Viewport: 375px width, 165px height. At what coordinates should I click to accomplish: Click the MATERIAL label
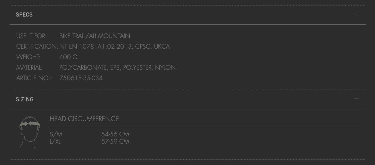tap(29, 67)
